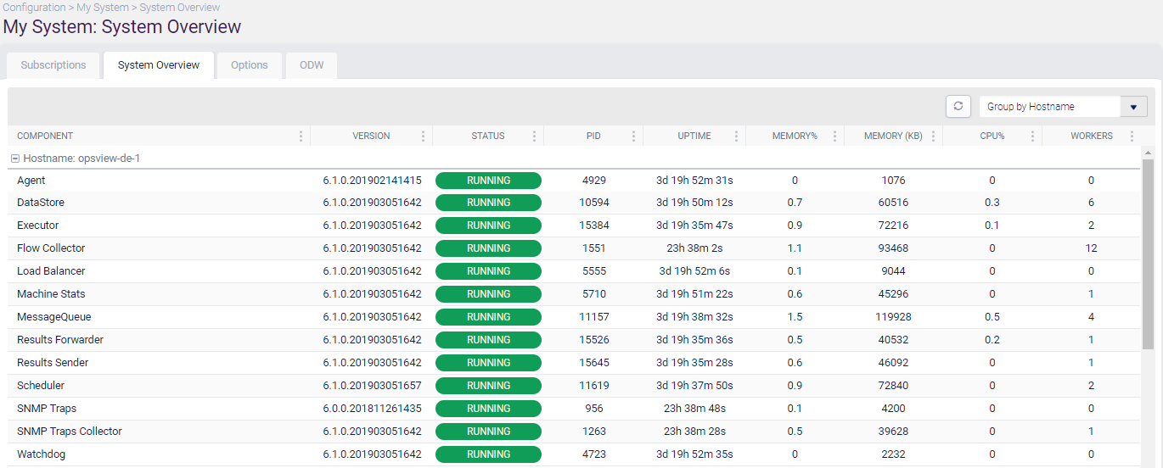Click the MessageQueue component name
The height and width of the screenshot is (468, 1163).
click(x=54, y=317)
